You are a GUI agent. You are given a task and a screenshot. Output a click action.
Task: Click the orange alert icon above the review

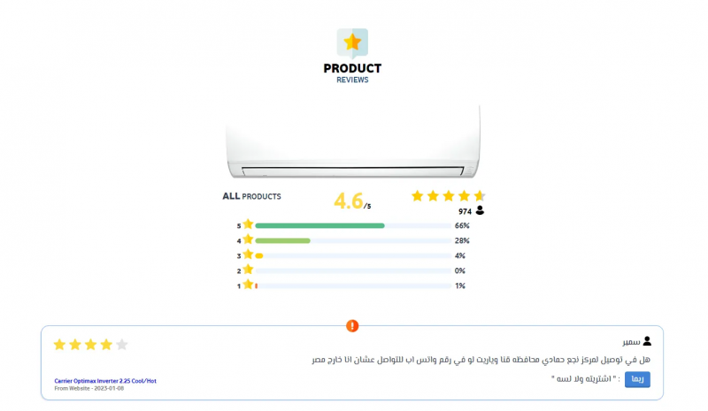point(352,326)
